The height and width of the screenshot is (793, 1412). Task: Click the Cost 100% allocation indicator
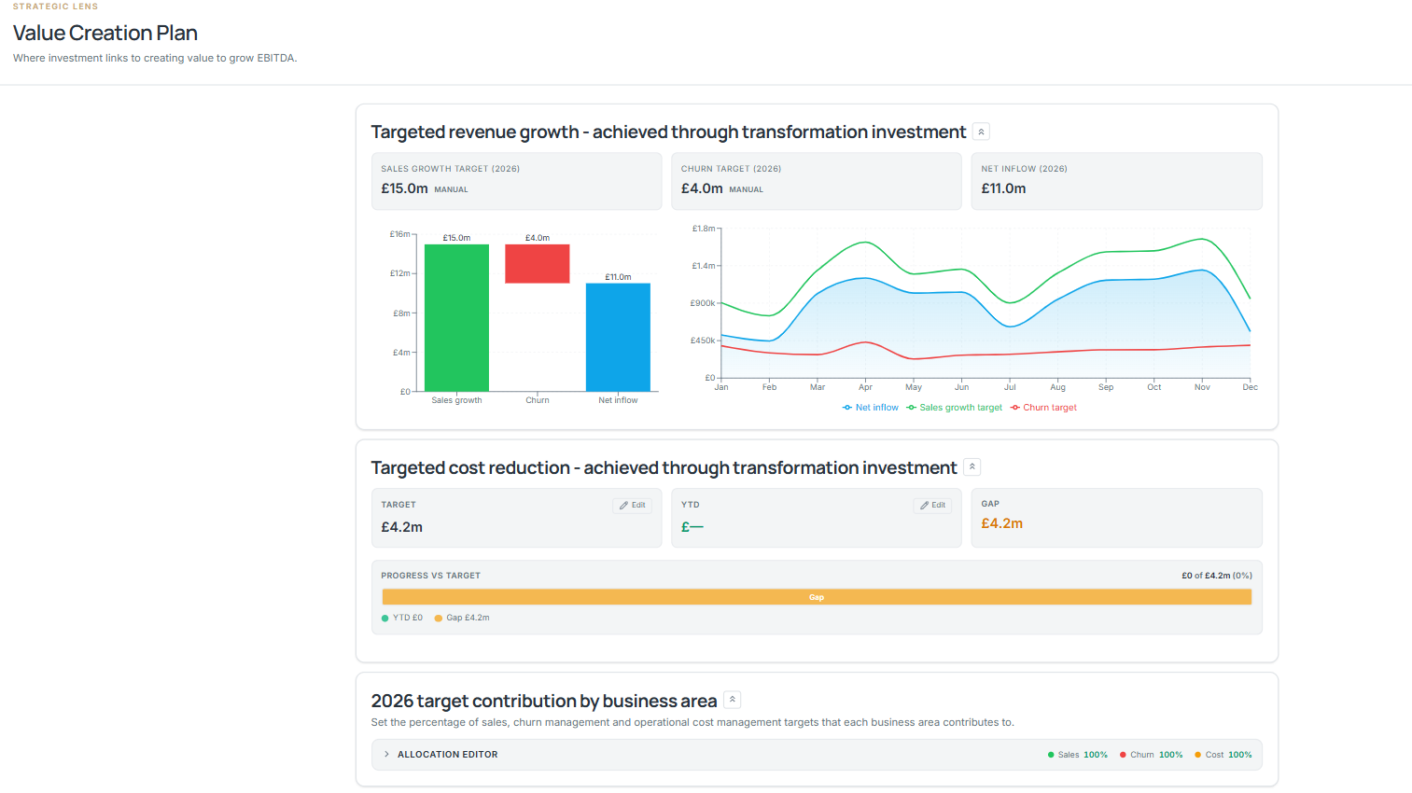(x=1223, y=755)
